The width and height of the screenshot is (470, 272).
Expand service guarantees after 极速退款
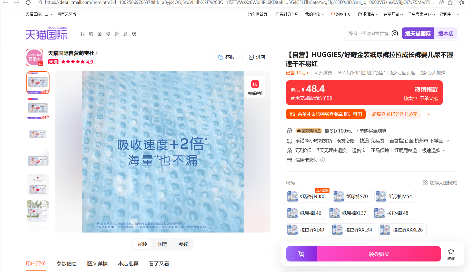pos(444,150)
